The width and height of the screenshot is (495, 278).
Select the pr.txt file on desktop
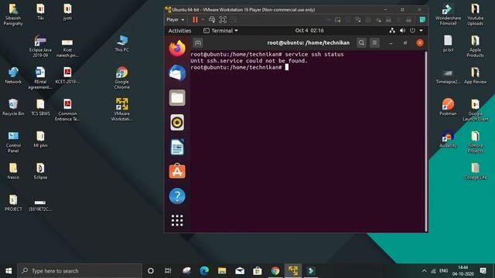click(448, 43)
